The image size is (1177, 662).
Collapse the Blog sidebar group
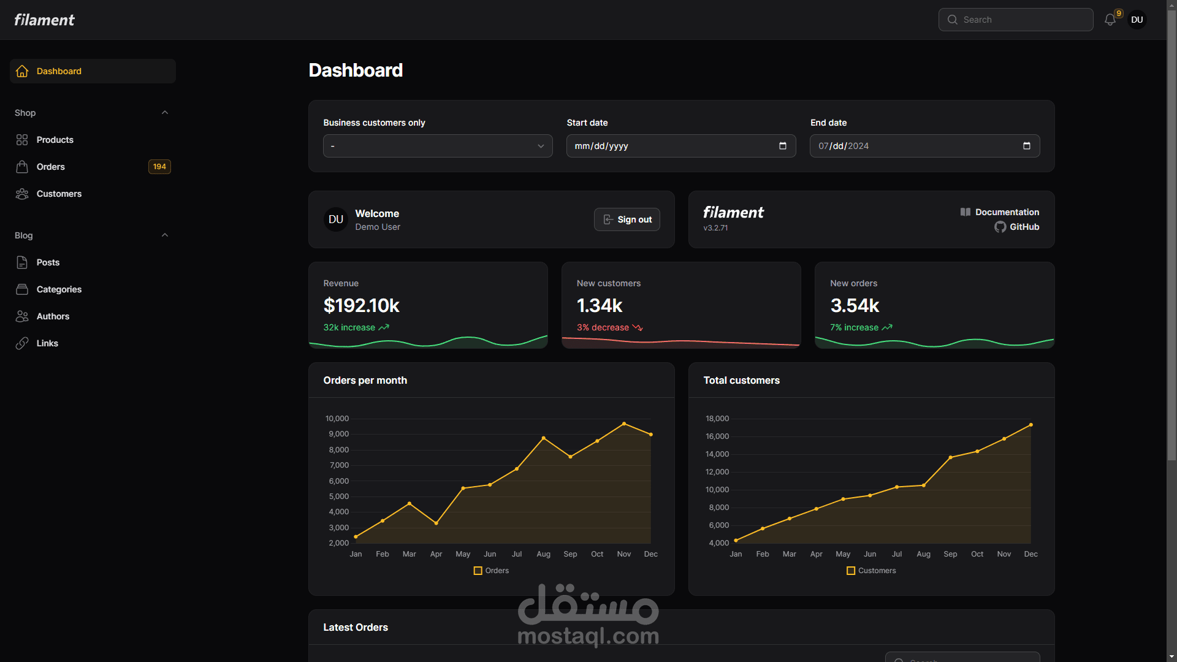pyautogui.click(x=164, y=235)
